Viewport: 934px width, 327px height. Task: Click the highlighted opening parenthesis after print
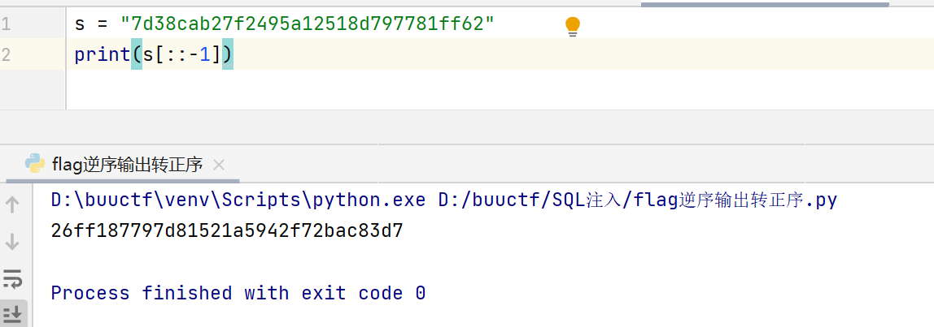pyautogui.click(x=137, y=54)
